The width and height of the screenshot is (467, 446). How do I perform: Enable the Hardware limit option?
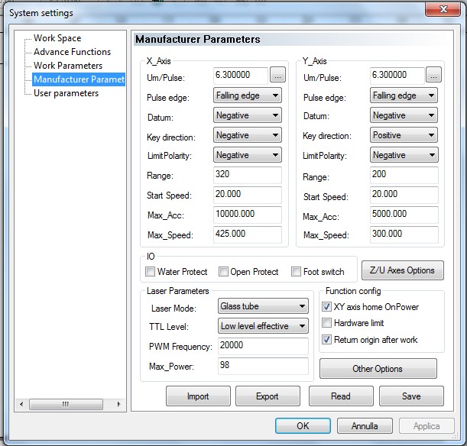[x=327, y=323]
